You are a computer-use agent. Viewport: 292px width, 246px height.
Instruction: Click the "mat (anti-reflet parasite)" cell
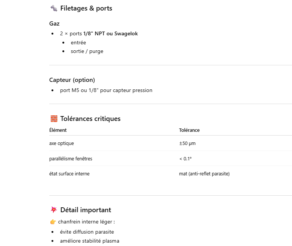click(x=204, y=174)
